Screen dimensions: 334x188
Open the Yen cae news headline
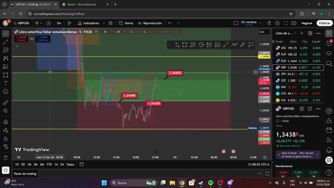298,155
